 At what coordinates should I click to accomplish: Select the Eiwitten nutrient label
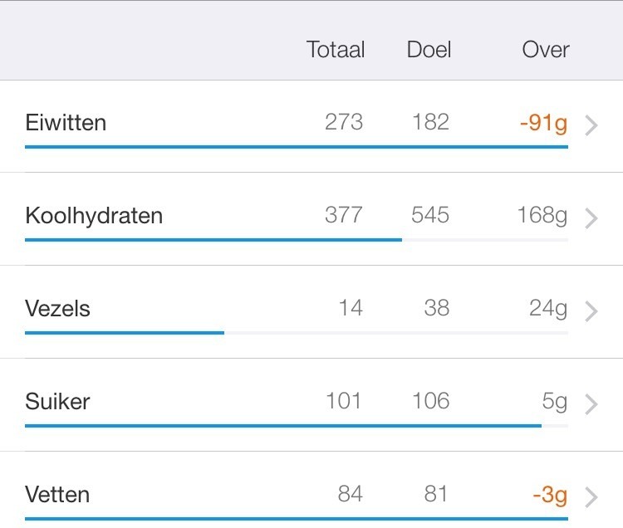[66, 123]
